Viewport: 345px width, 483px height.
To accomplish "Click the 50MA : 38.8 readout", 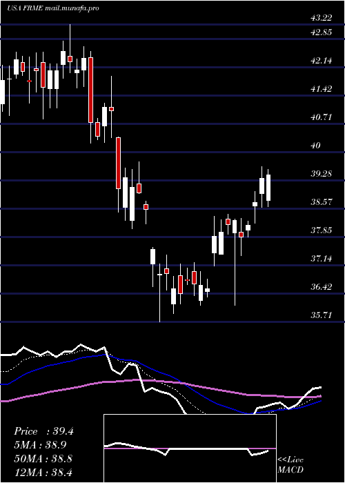I will coord(43,458).
